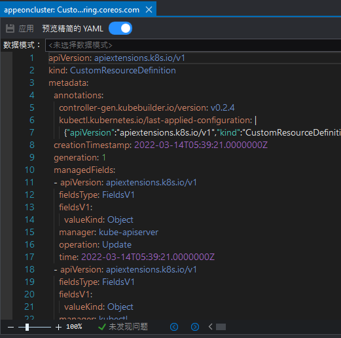The width and height of the screenshot is (341, 338).
Task: Click the 100% zoom level value
Action: click(x=74, y=327)
